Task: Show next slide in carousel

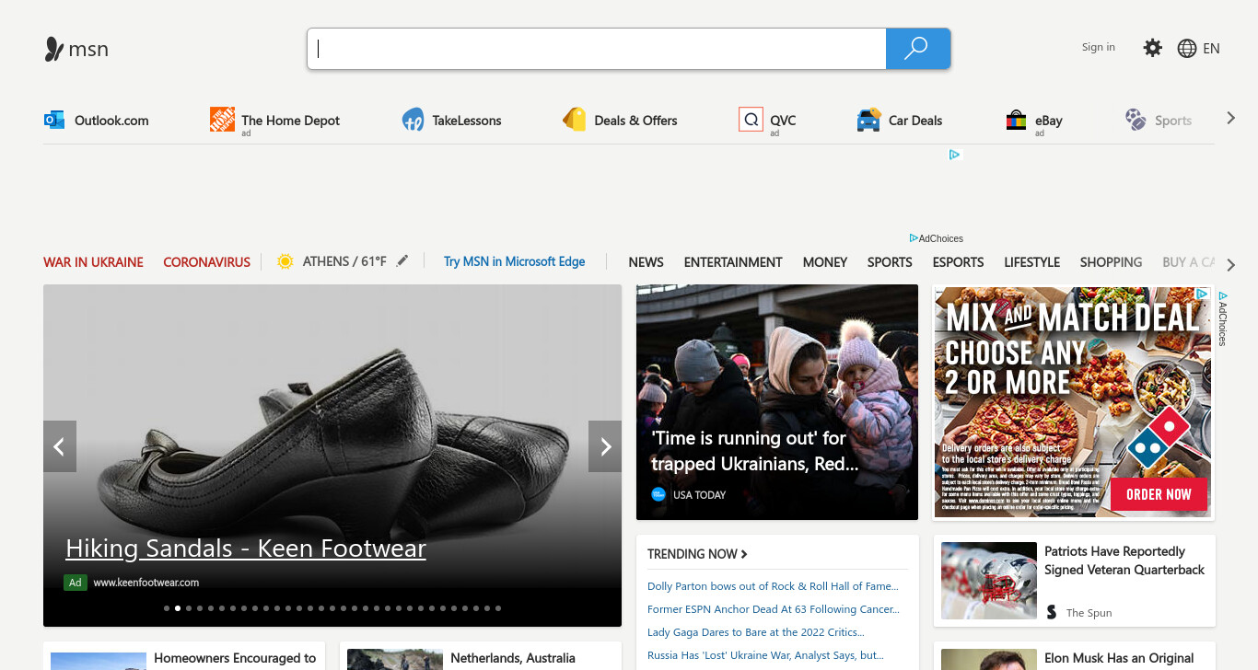Action: click(x=605, y=446)
